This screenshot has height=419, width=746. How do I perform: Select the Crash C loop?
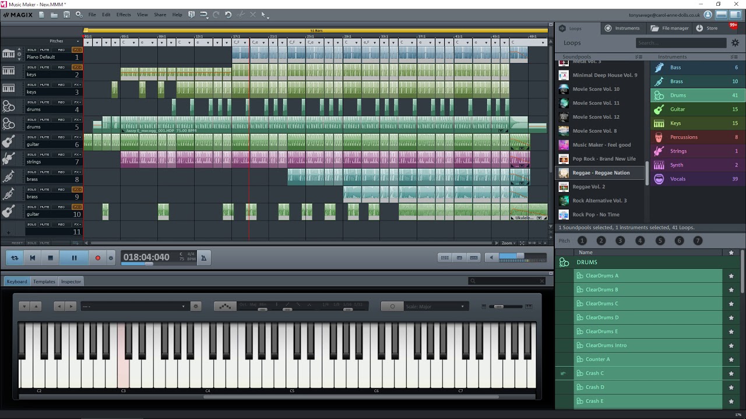tap(647, 373)
